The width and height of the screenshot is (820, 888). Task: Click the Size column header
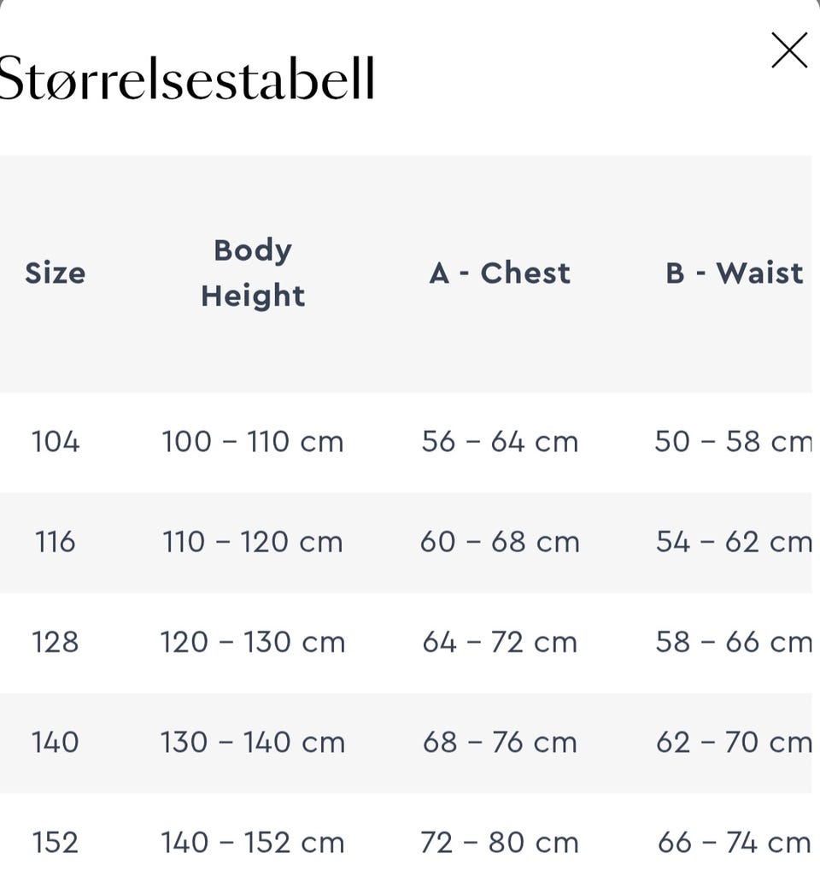[x=56, y=273]
